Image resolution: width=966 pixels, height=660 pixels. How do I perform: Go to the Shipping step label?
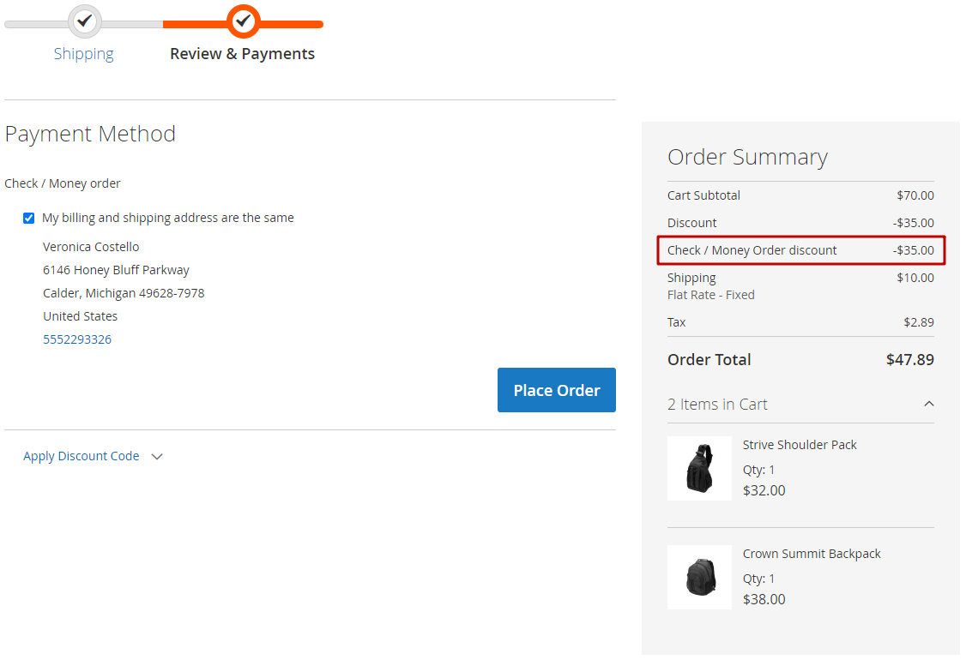click(83, 54)
